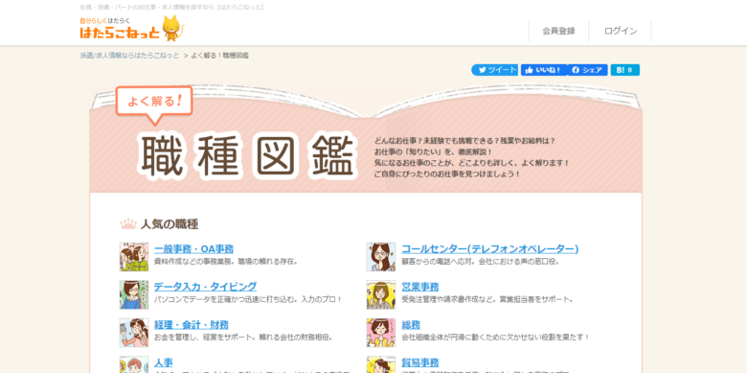Click the コールセンター illustration thumbnail
Viewport: 747px width, 373px height.
pos(380,257)
